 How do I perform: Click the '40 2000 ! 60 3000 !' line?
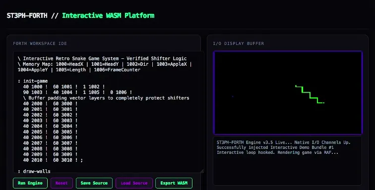50,103
